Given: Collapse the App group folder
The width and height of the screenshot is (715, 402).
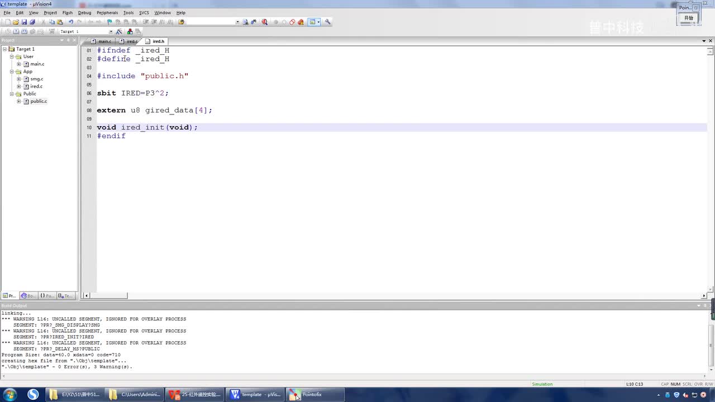Looking at the screenshot, I should 12,71.
